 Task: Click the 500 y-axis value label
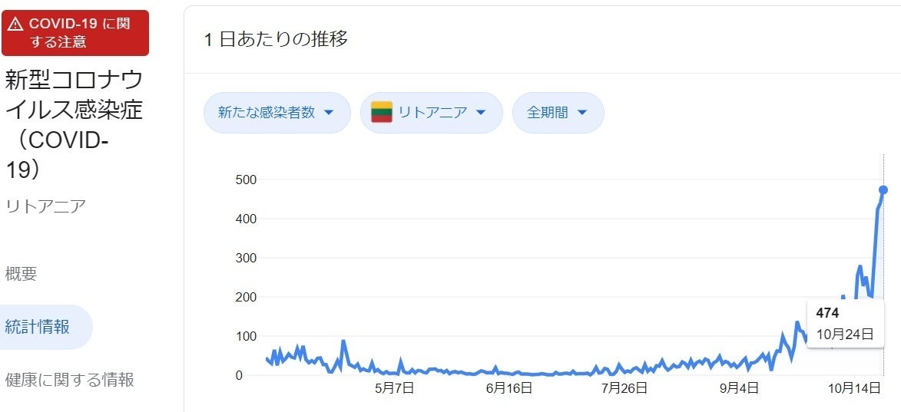(x=246, y=180)
